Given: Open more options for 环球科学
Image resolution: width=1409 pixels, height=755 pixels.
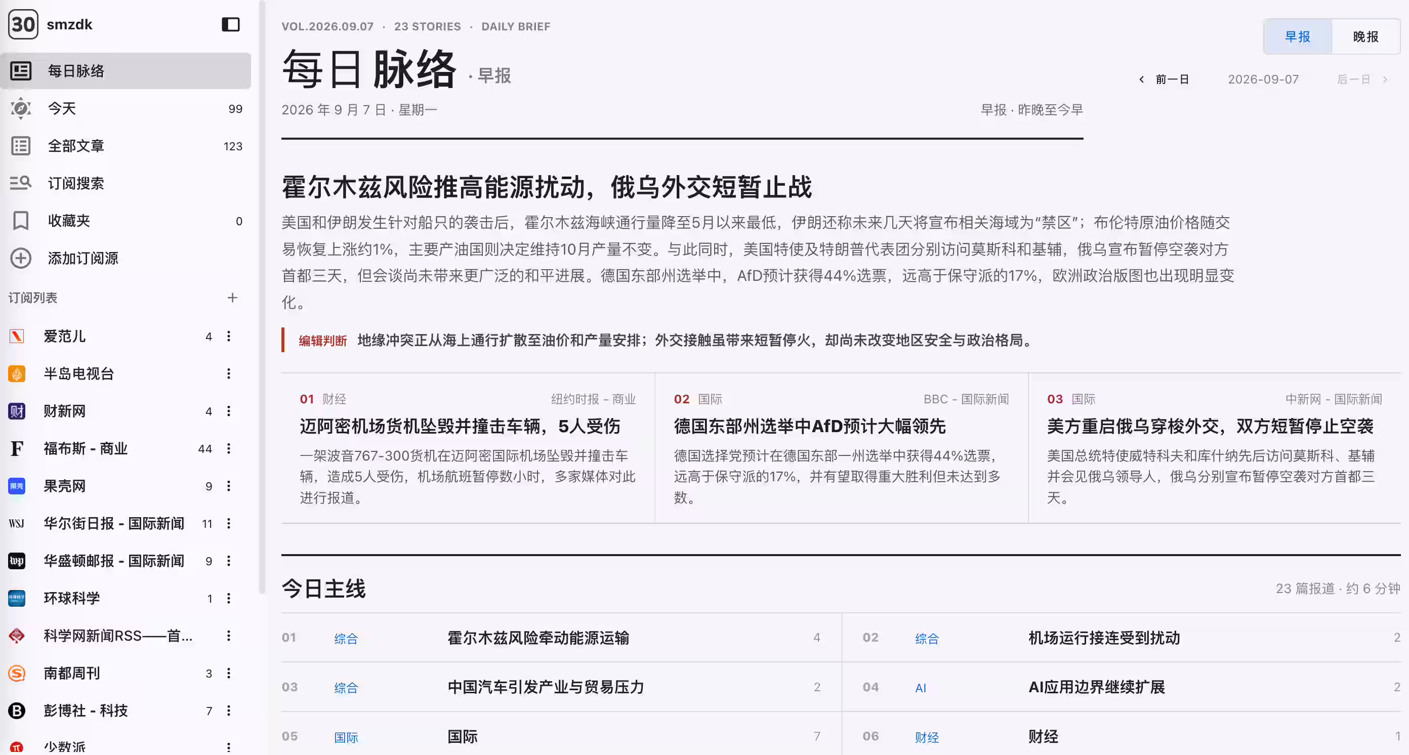Looking at the screenshot, I should [x=229, y=599].
